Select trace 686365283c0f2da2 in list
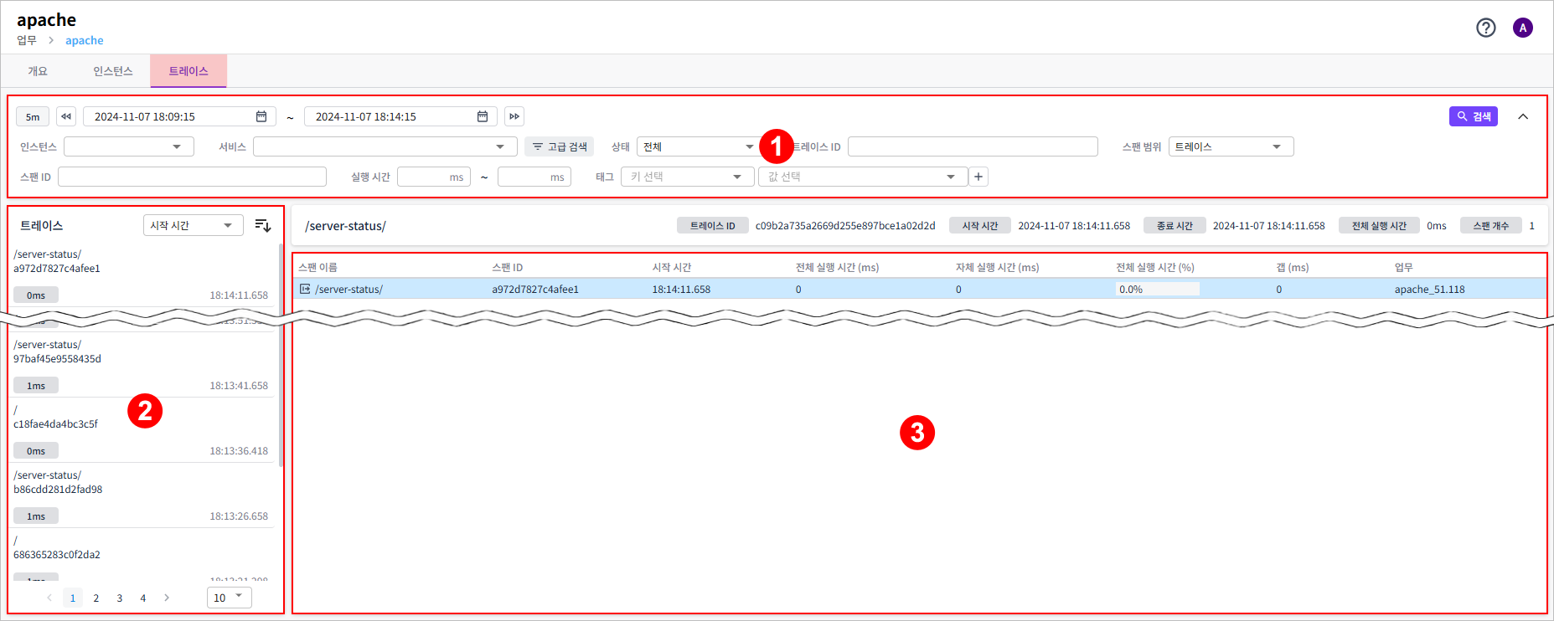1554x621 pixels. click(x=141, y=555)
